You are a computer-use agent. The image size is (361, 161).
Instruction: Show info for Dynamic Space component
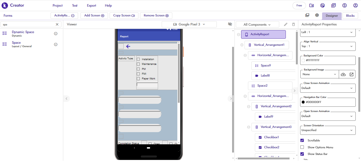pos(56,34)
